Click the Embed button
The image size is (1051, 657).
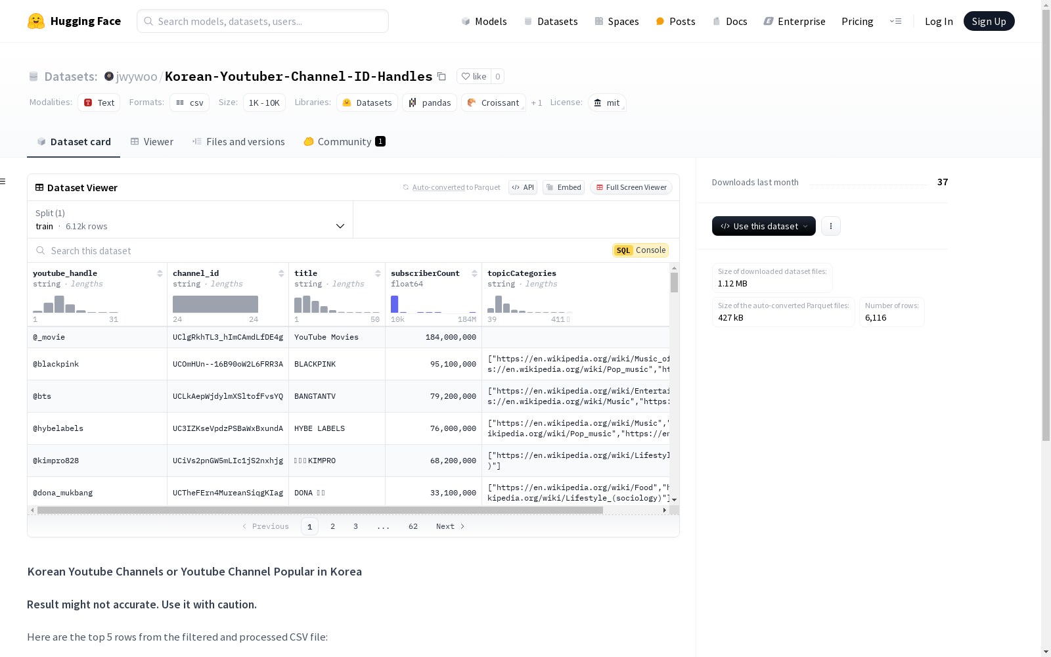564,187
